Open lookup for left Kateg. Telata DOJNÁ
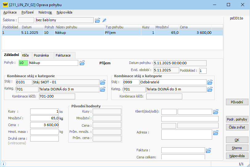Viewport: 250px width, 167px height. pos(103,89)
